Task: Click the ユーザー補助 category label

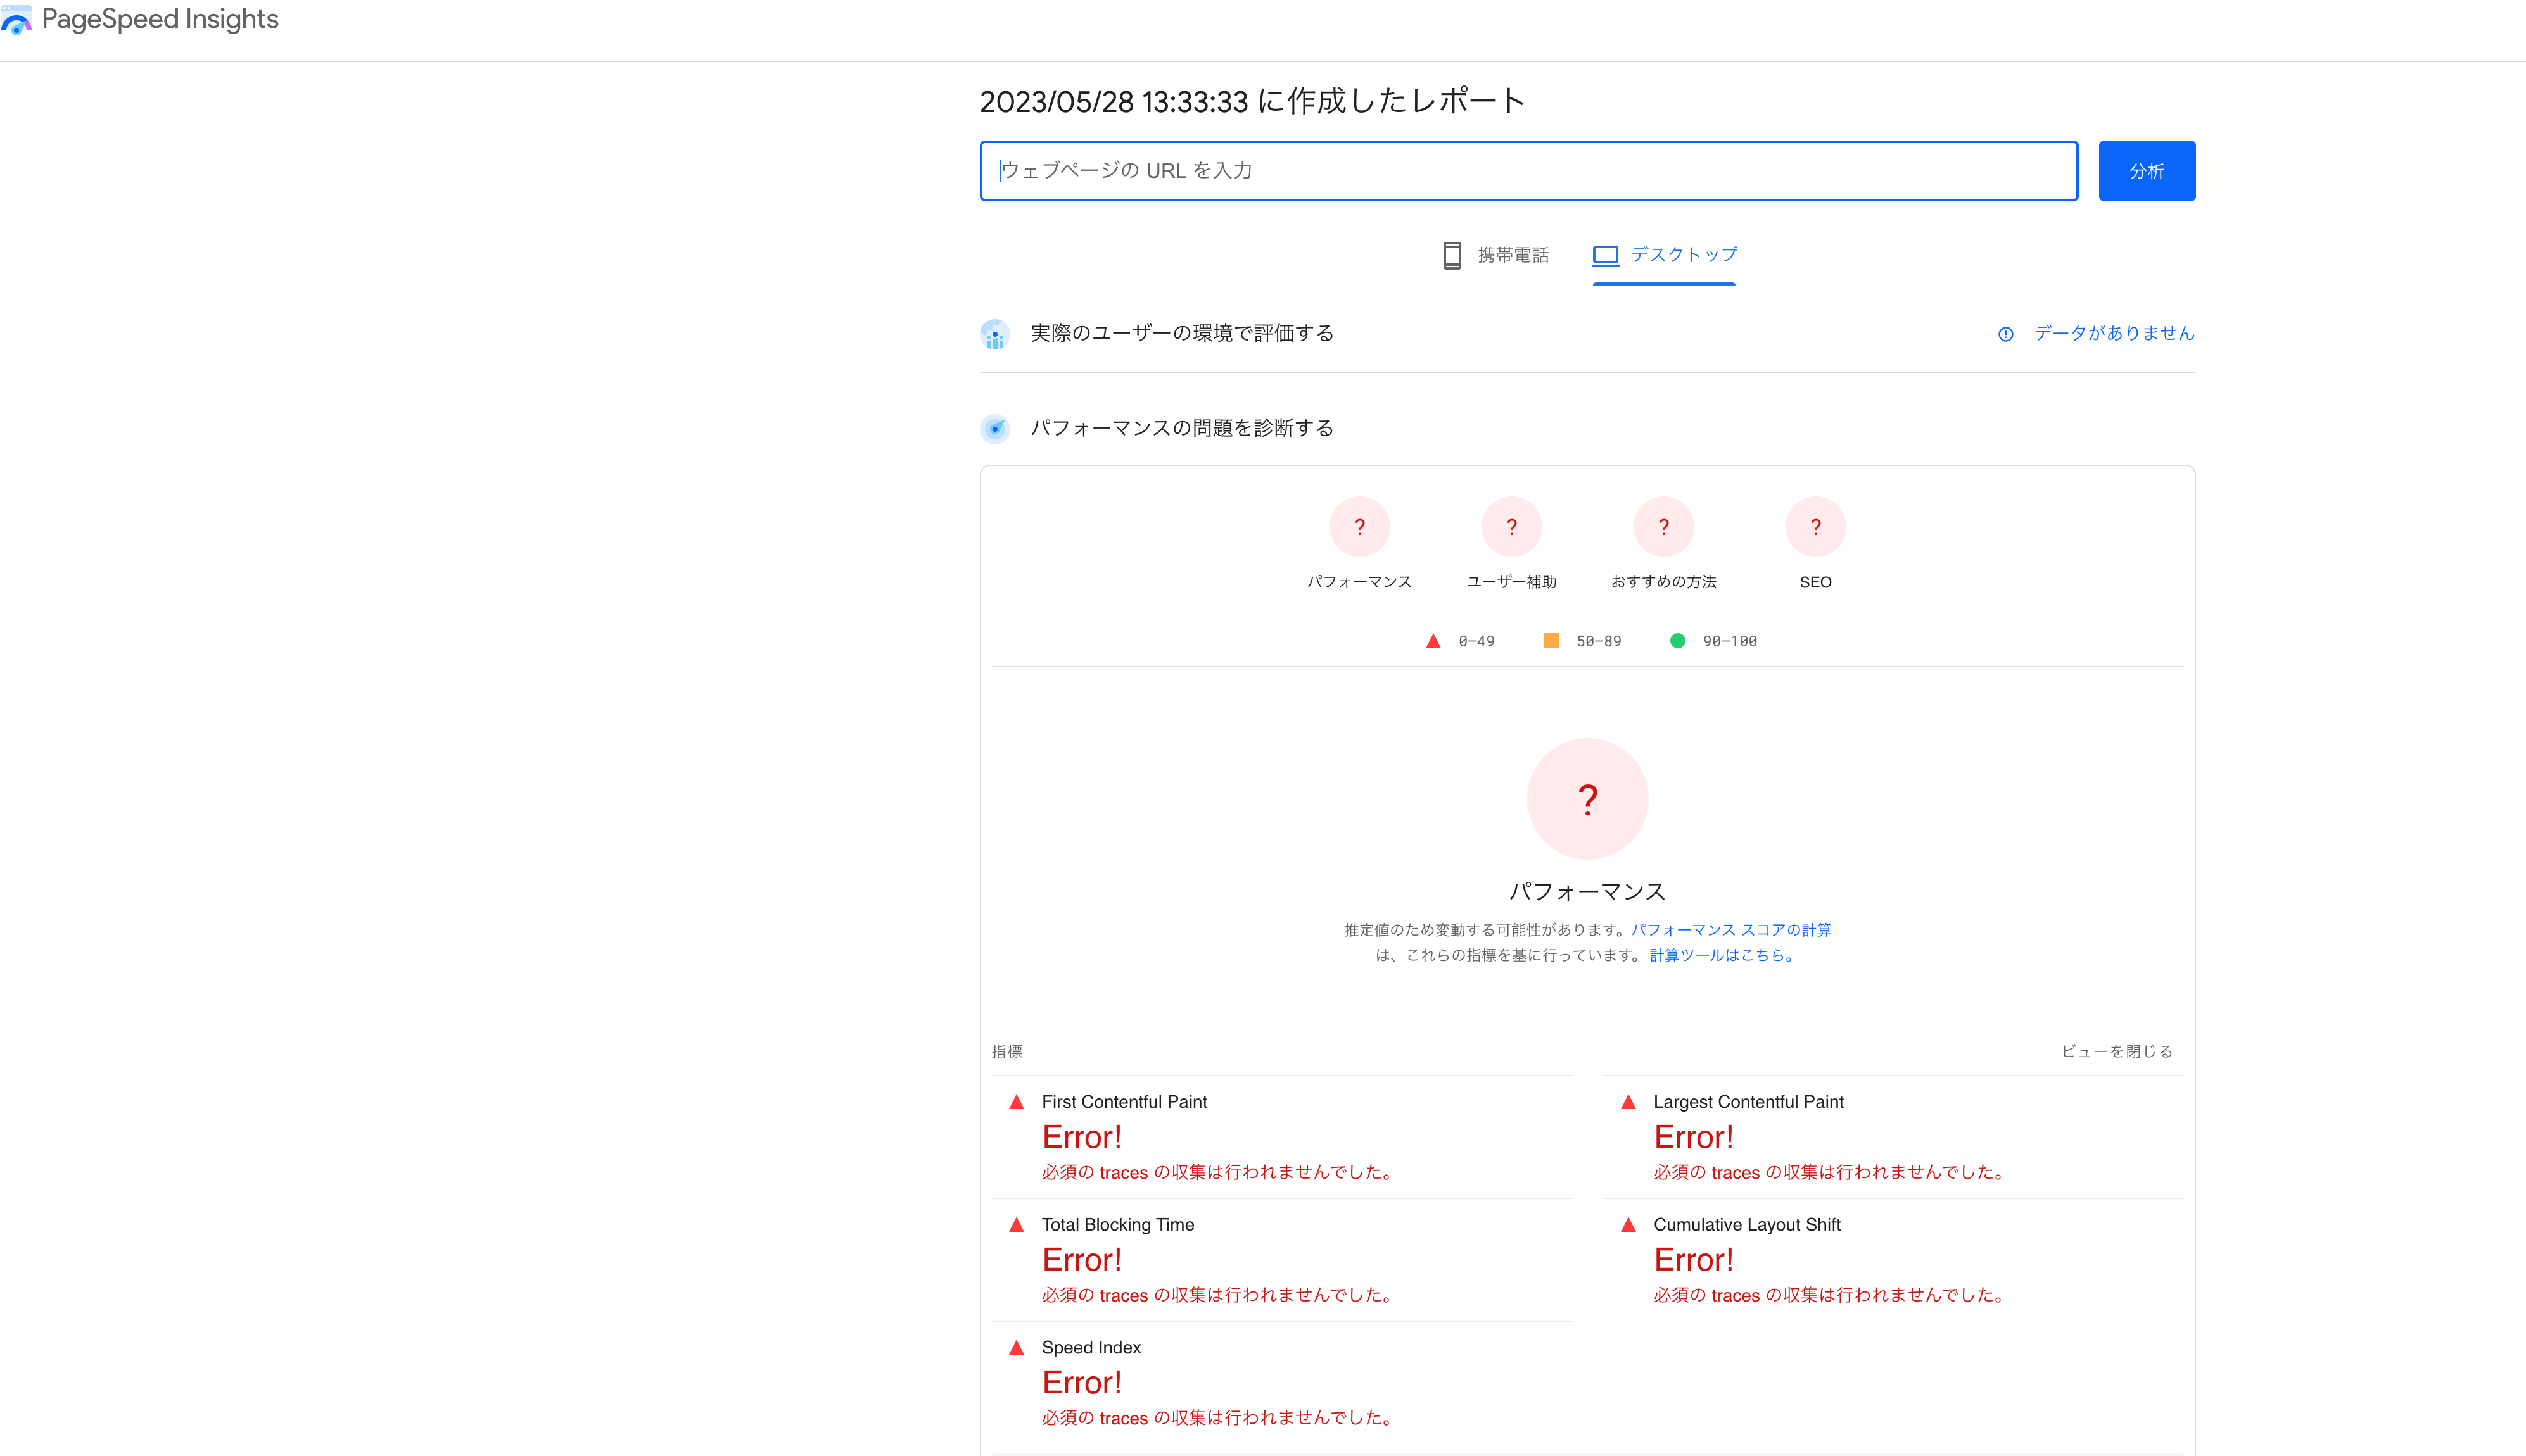Action: tap(1511, 582)
